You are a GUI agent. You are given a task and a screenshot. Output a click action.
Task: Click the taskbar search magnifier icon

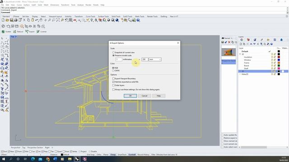point(11,159)
